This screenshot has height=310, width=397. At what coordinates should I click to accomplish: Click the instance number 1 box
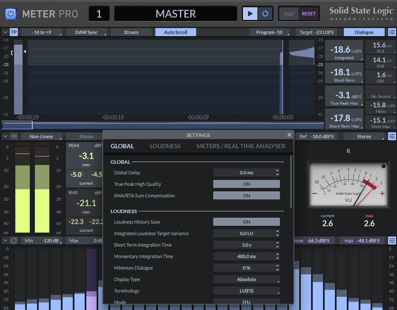99,14
